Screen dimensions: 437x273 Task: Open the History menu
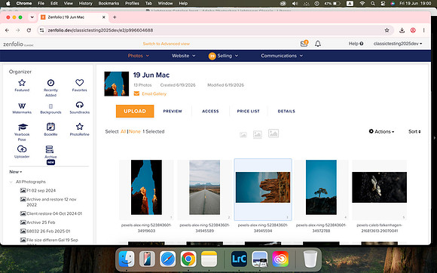(x=86, y=3)
